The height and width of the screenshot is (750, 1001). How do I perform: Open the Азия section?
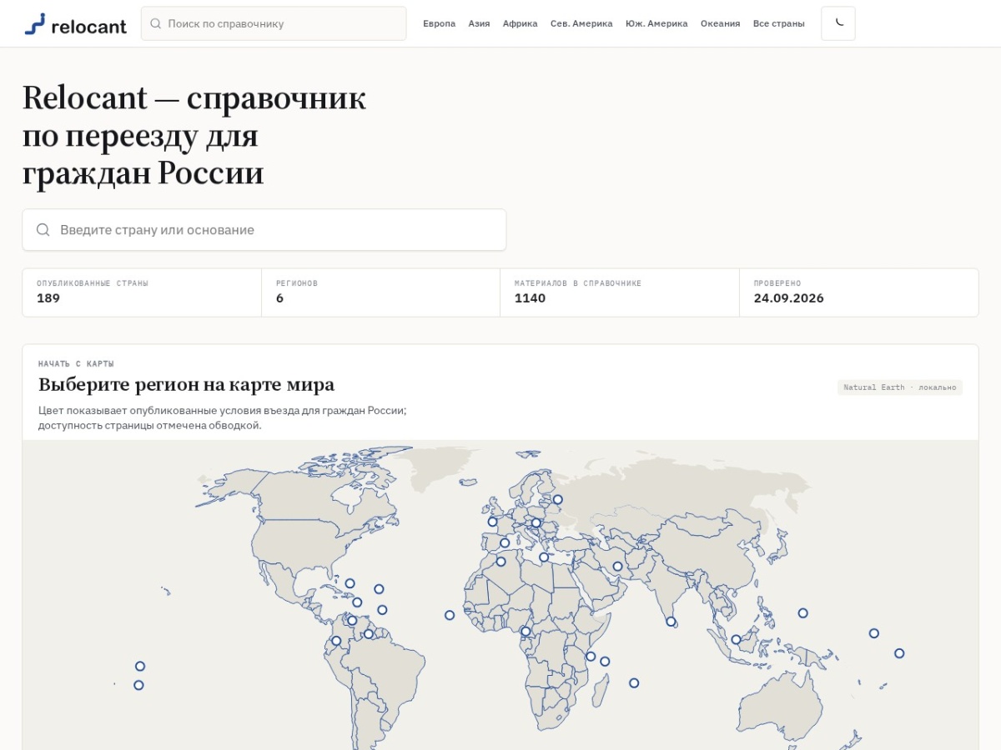479,23
